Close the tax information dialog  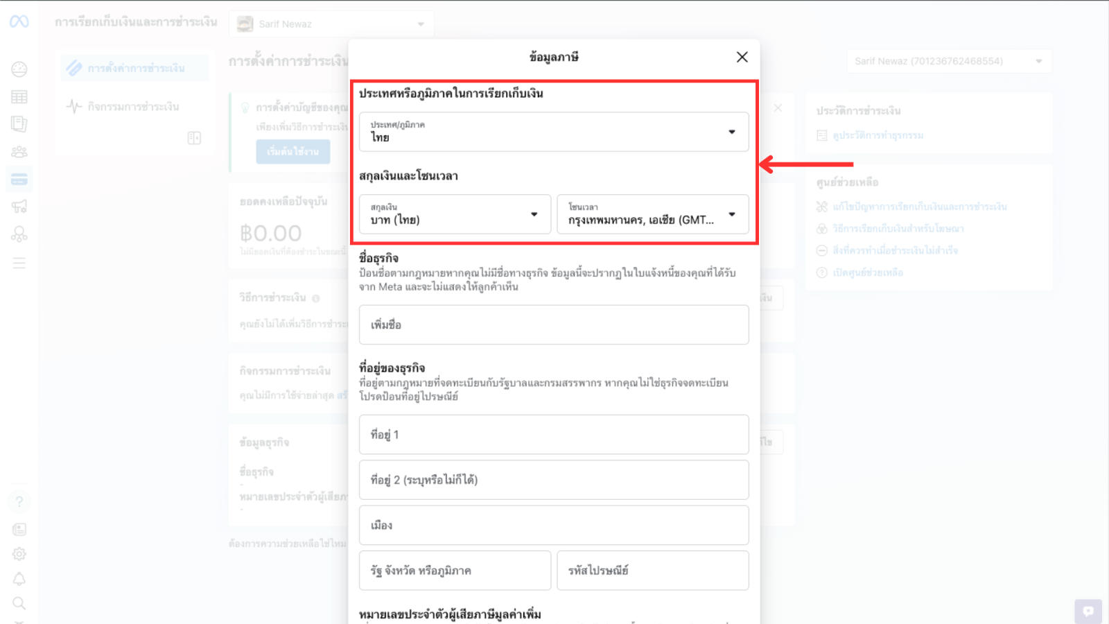(742, 57)
